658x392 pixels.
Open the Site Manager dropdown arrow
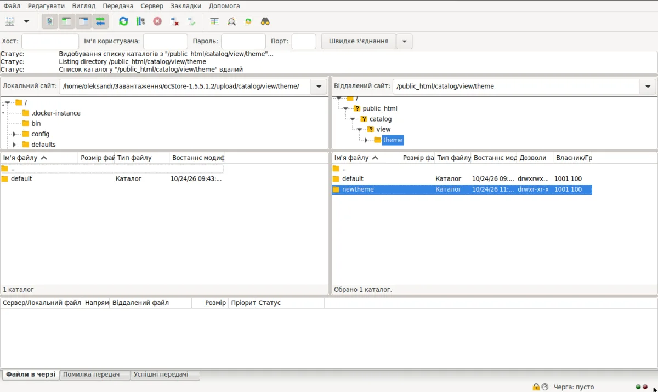coord(26,21)
